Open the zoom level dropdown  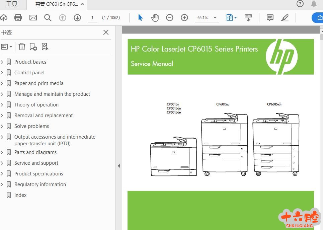(x=215, y=18)
